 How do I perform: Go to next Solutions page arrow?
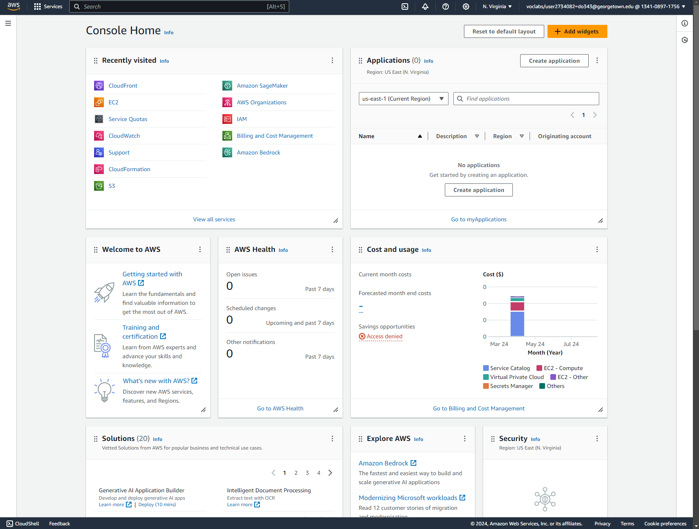tap(330, 473)
